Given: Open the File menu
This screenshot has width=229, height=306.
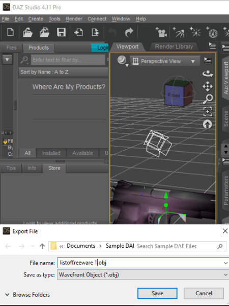Looking at the screenshot, I should coord(6,19).
